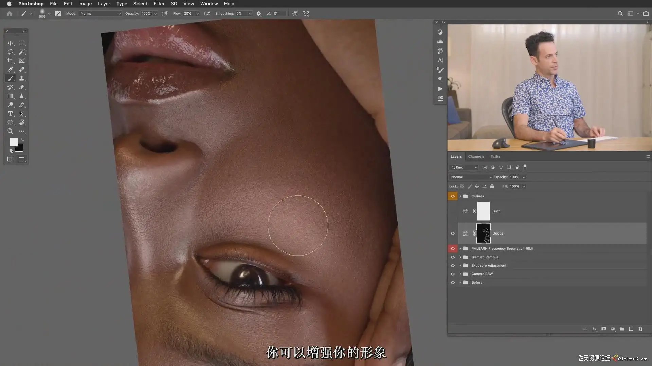Image resolution: width=652 pixels, height=366 pixels.
Task: Click the new layer icon in Layers panel
Action: 631,329
